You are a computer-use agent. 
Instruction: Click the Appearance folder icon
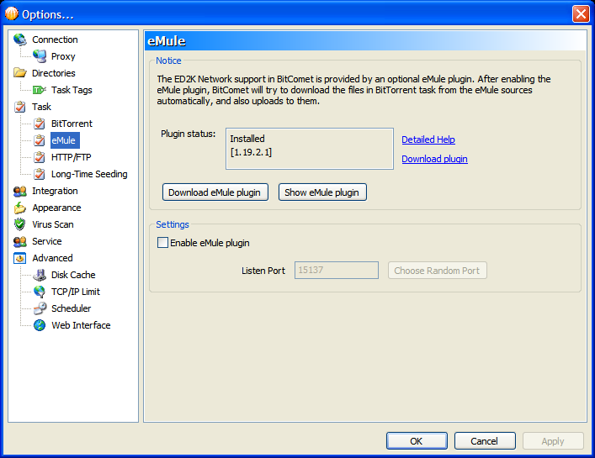pyautogui.click(x=19, y=208)
